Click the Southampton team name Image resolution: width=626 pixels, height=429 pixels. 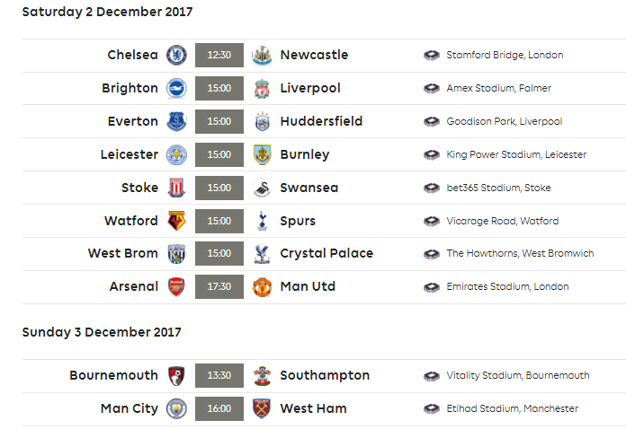[x=325, y=376]
